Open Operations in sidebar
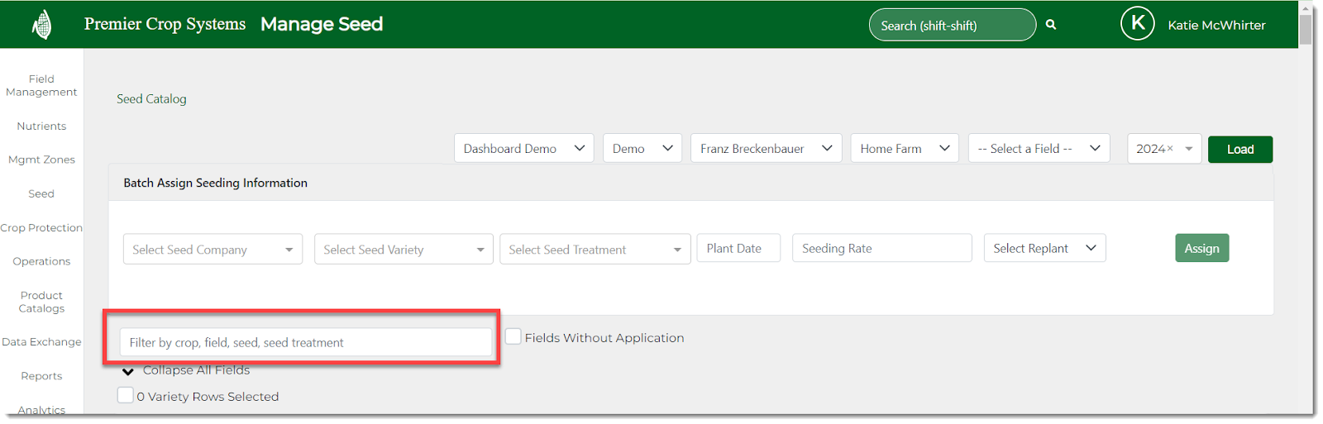The width and height of the screenshot is (1323, 424). (41, 261)
